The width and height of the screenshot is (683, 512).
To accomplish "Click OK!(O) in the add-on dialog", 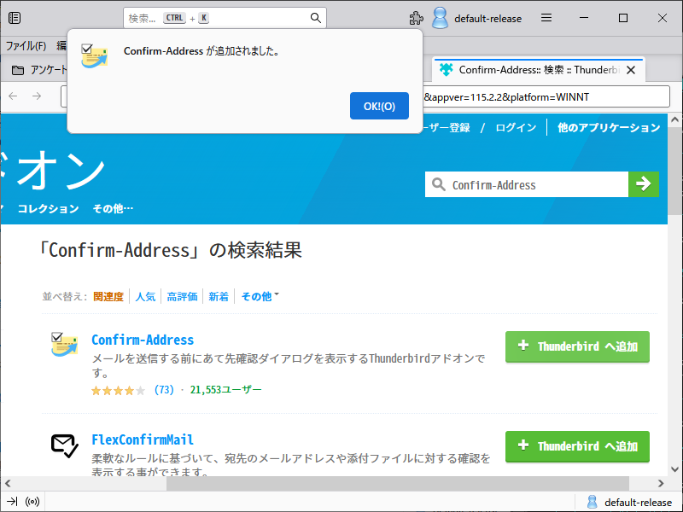I will click(x=379, y=106).
